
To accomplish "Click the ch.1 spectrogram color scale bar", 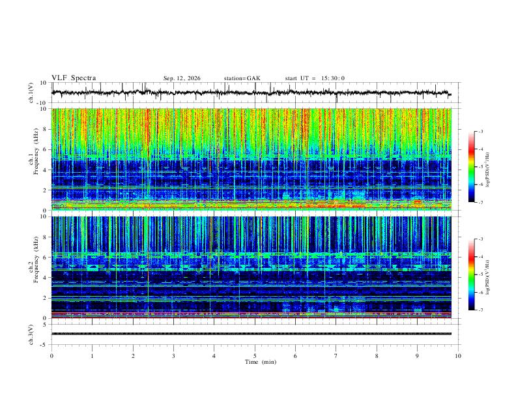I will 471,167.
